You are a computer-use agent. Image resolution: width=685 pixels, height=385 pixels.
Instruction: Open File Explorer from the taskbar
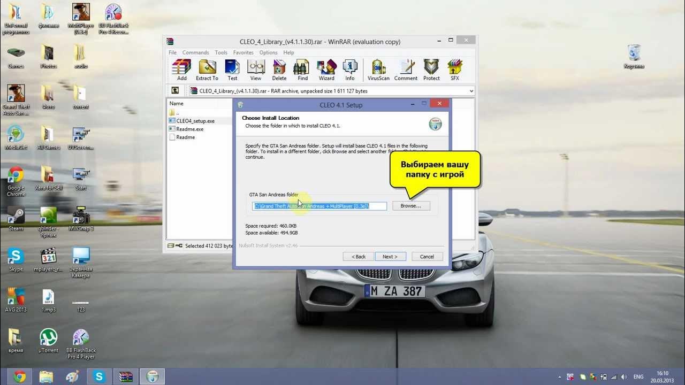(x=47, y=376)
